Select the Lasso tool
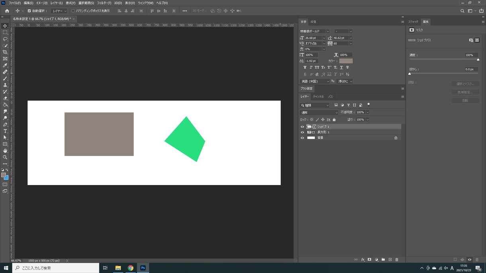This screenshot has height=273, width=486. [5, 39]
